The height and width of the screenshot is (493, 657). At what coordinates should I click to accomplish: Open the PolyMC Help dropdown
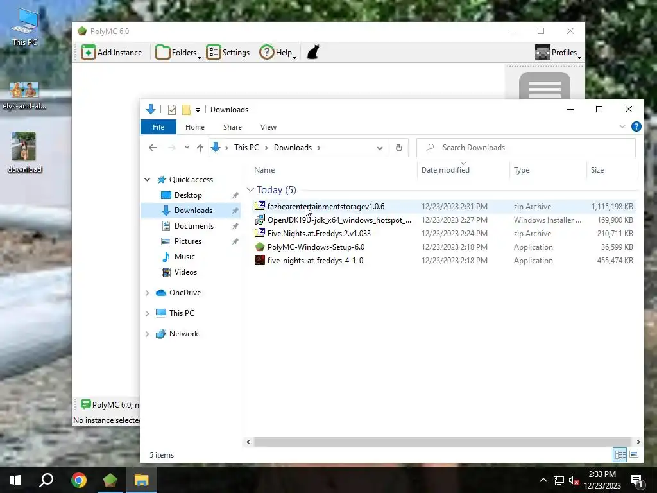pyautogui.click(x=278, y=53)
